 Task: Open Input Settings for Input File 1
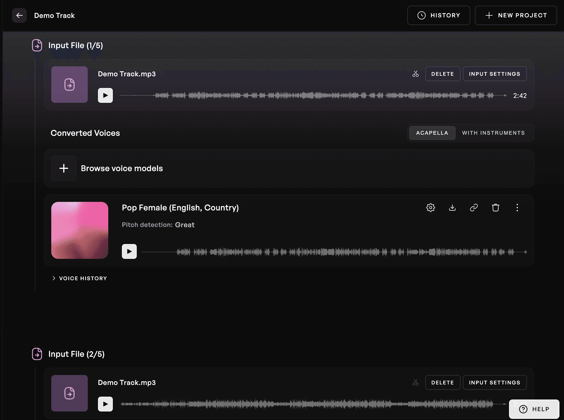coord(494,74)
